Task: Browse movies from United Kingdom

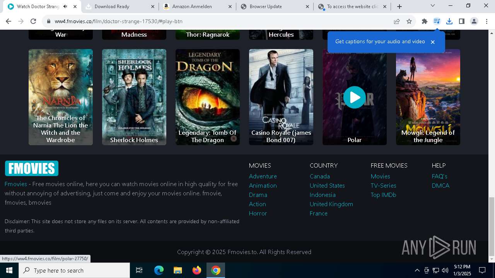Action: click(331, 204)
